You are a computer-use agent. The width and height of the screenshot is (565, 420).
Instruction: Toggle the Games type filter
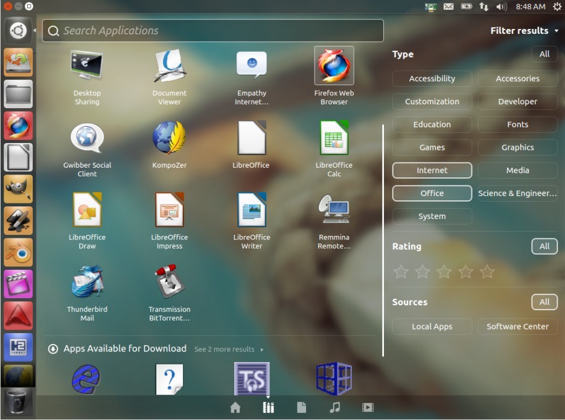coord(432,147)
